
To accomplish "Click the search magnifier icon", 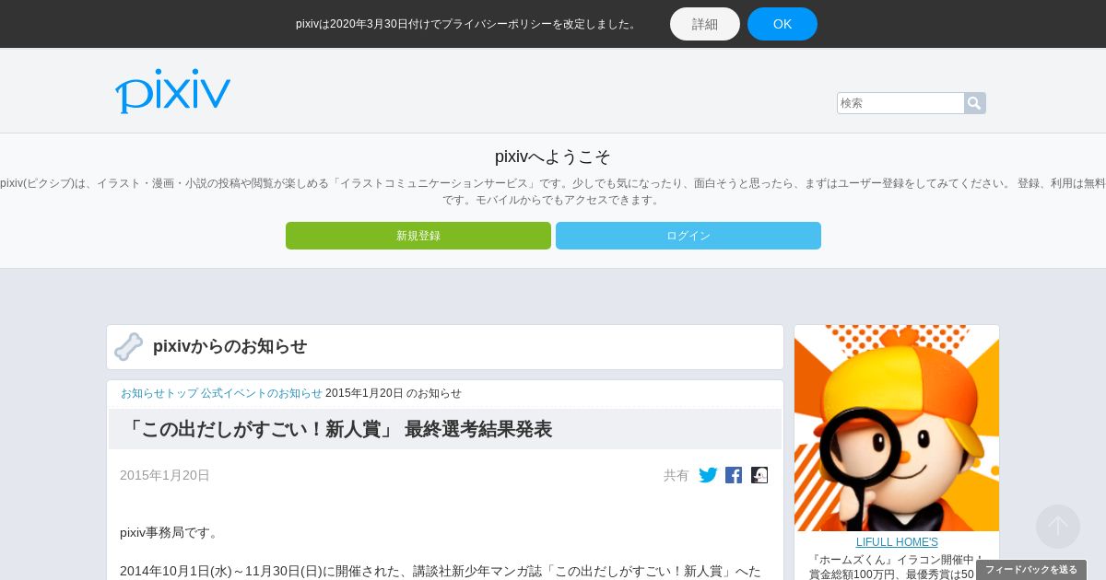I will pos(974,103).
